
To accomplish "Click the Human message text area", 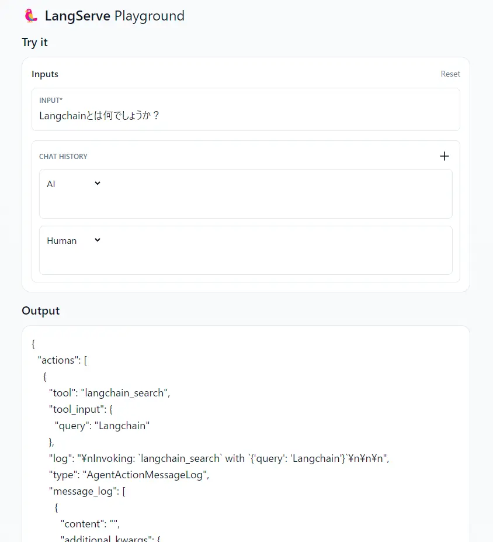I will (x=245, y=261).
